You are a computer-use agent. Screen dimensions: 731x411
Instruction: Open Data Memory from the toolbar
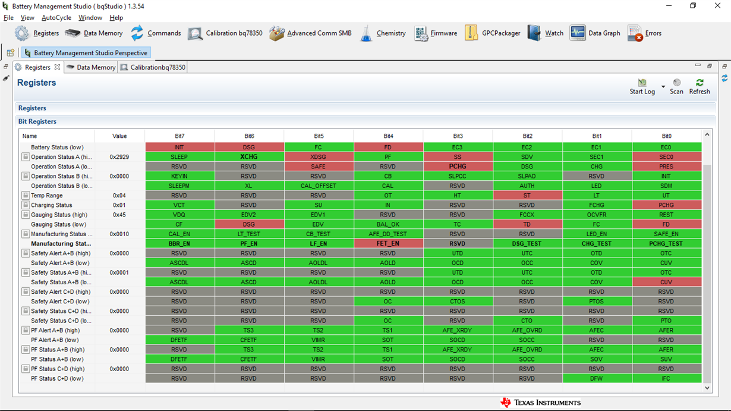tap(93, 33)
